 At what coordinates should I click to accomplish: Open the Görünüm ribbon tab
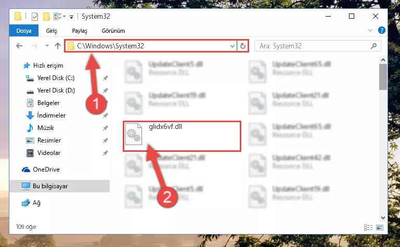113,31
